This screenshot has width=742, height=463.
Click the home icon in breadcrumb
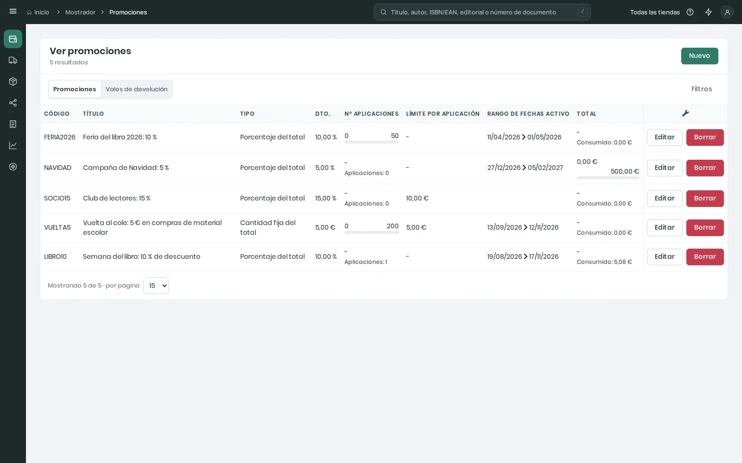coord(29,13)
